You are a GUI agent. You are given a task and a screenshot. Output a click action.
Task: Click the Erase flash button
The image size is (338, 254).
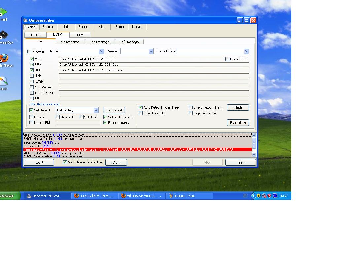[238, 123]
